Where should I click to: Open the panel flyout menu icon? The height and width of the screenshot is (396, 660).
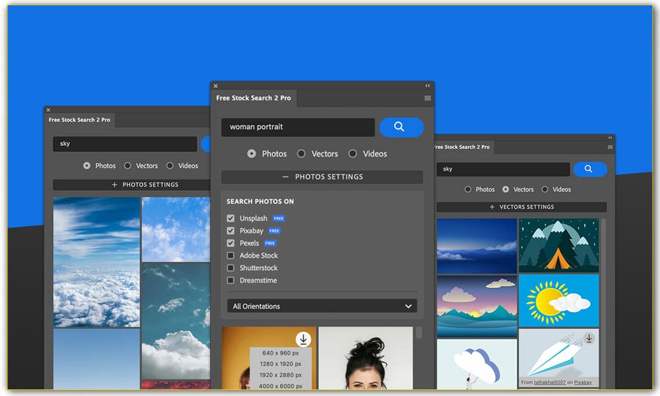426,96
